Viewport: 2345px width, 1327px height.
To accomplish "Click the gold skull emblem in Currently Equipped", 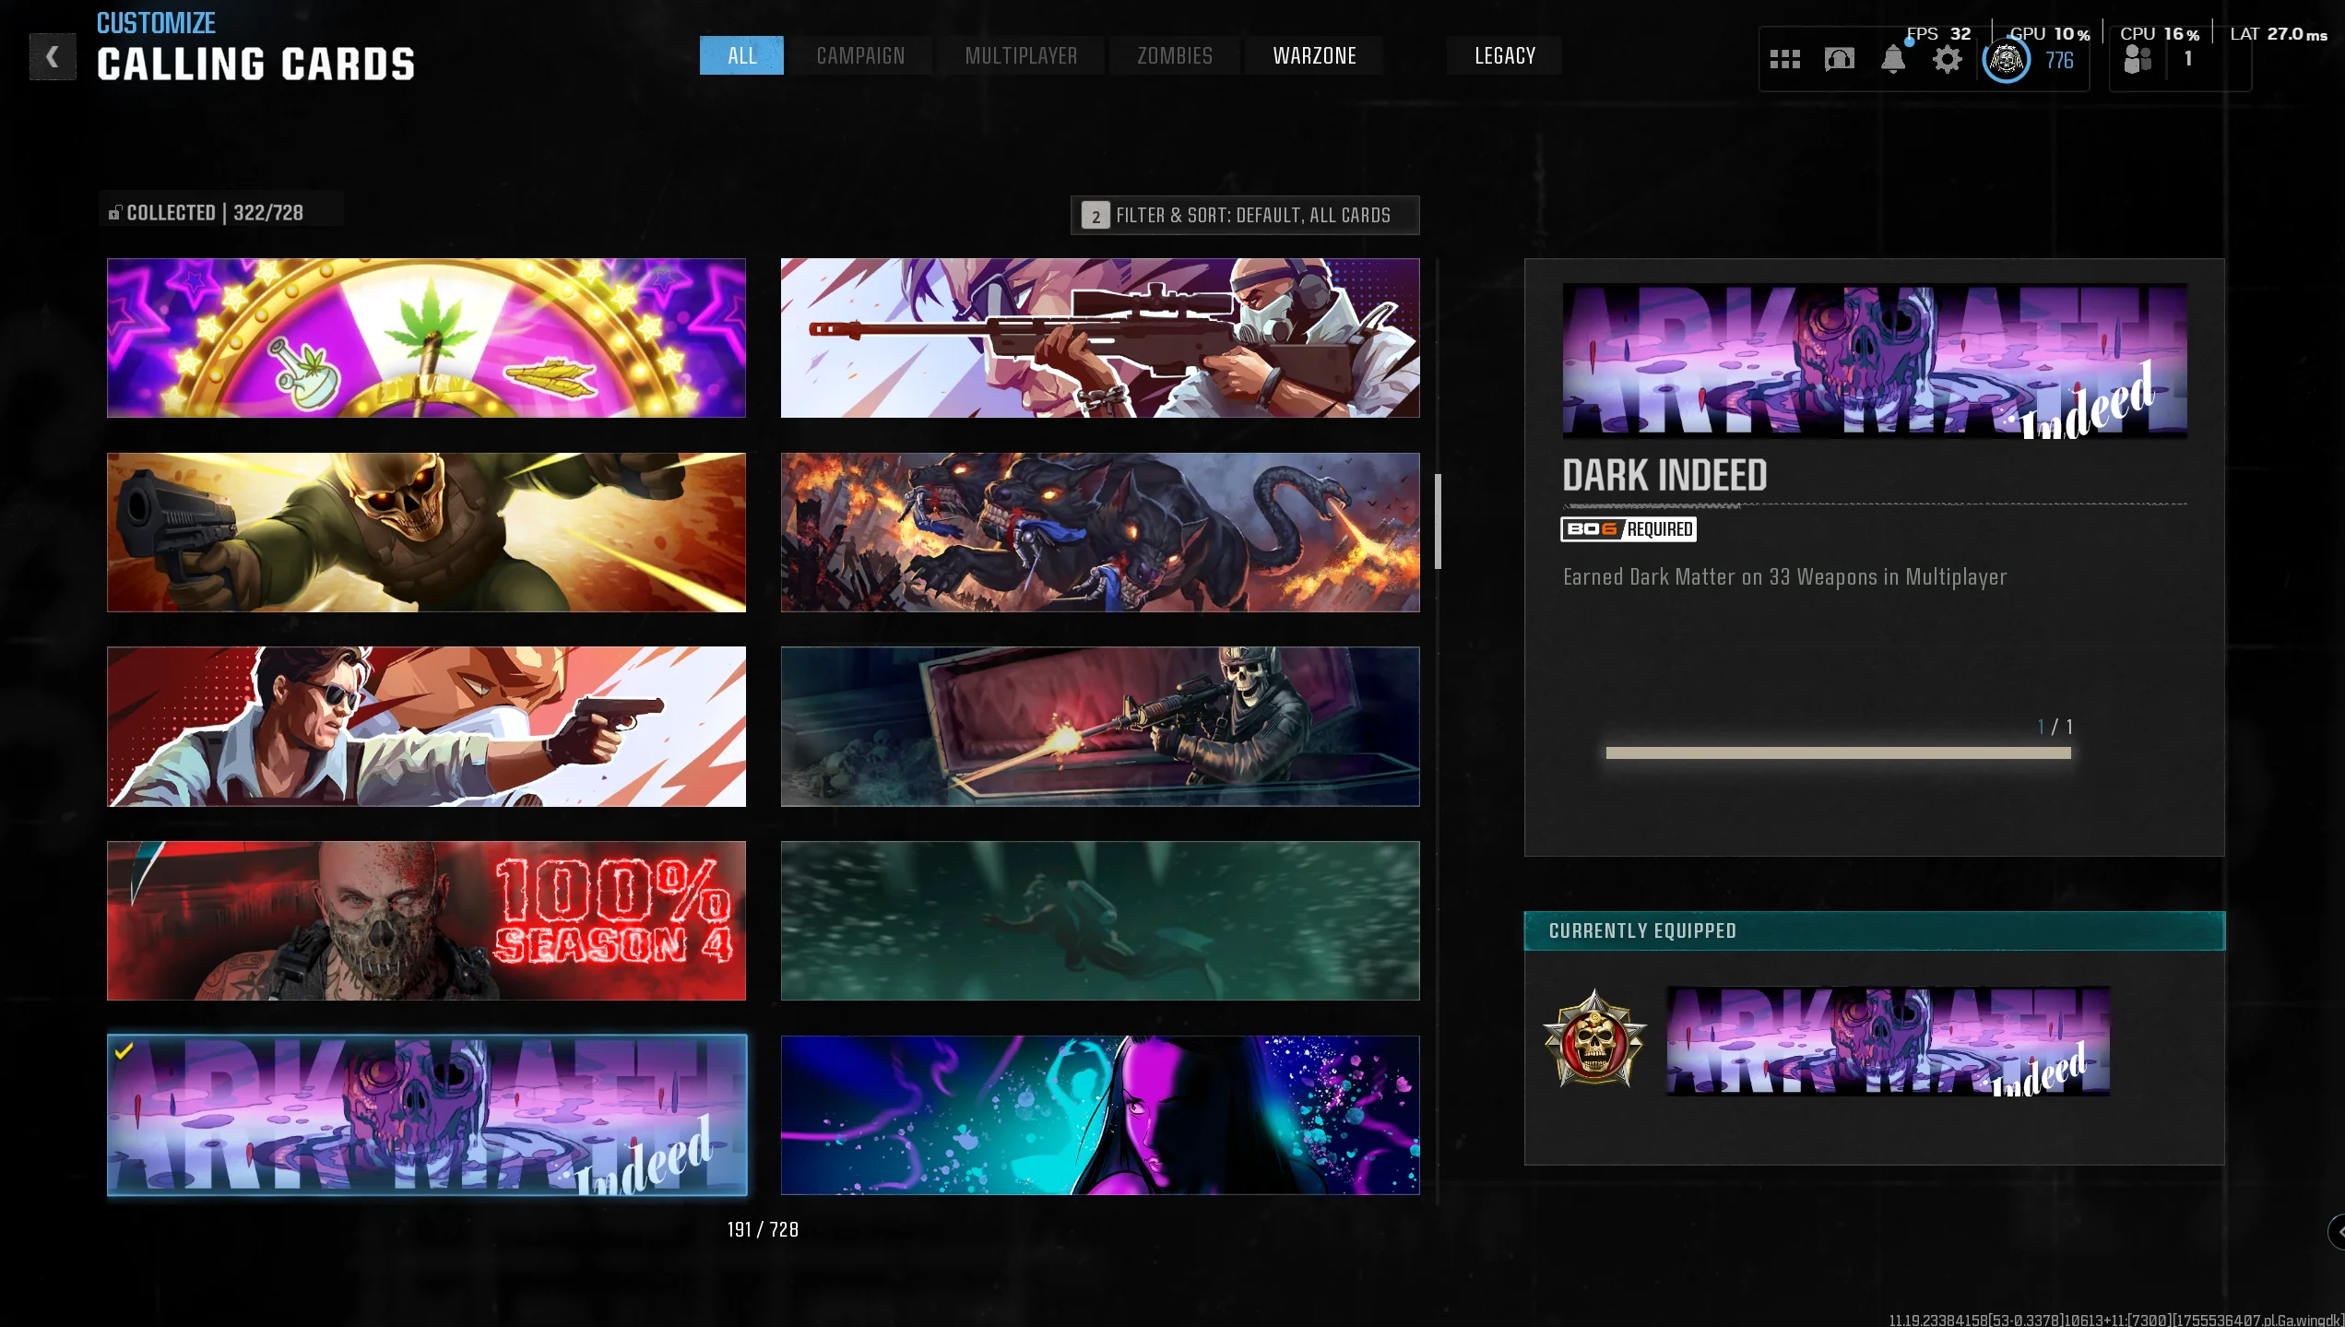I will [1594, 1039].
